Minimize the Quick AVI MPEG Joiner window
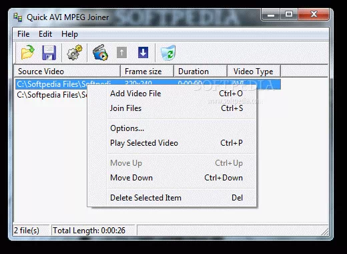Viewport: 347px width, 254px height. (x=271, y=15)
